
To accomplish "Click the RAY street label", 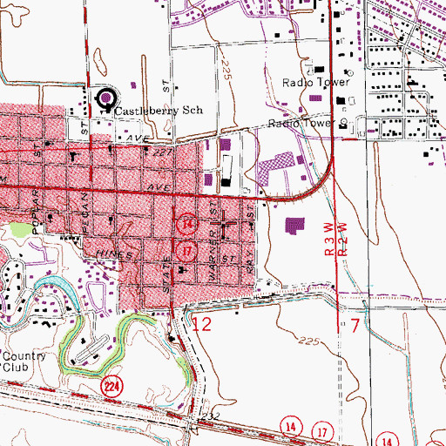I will (x=250, y=262).
